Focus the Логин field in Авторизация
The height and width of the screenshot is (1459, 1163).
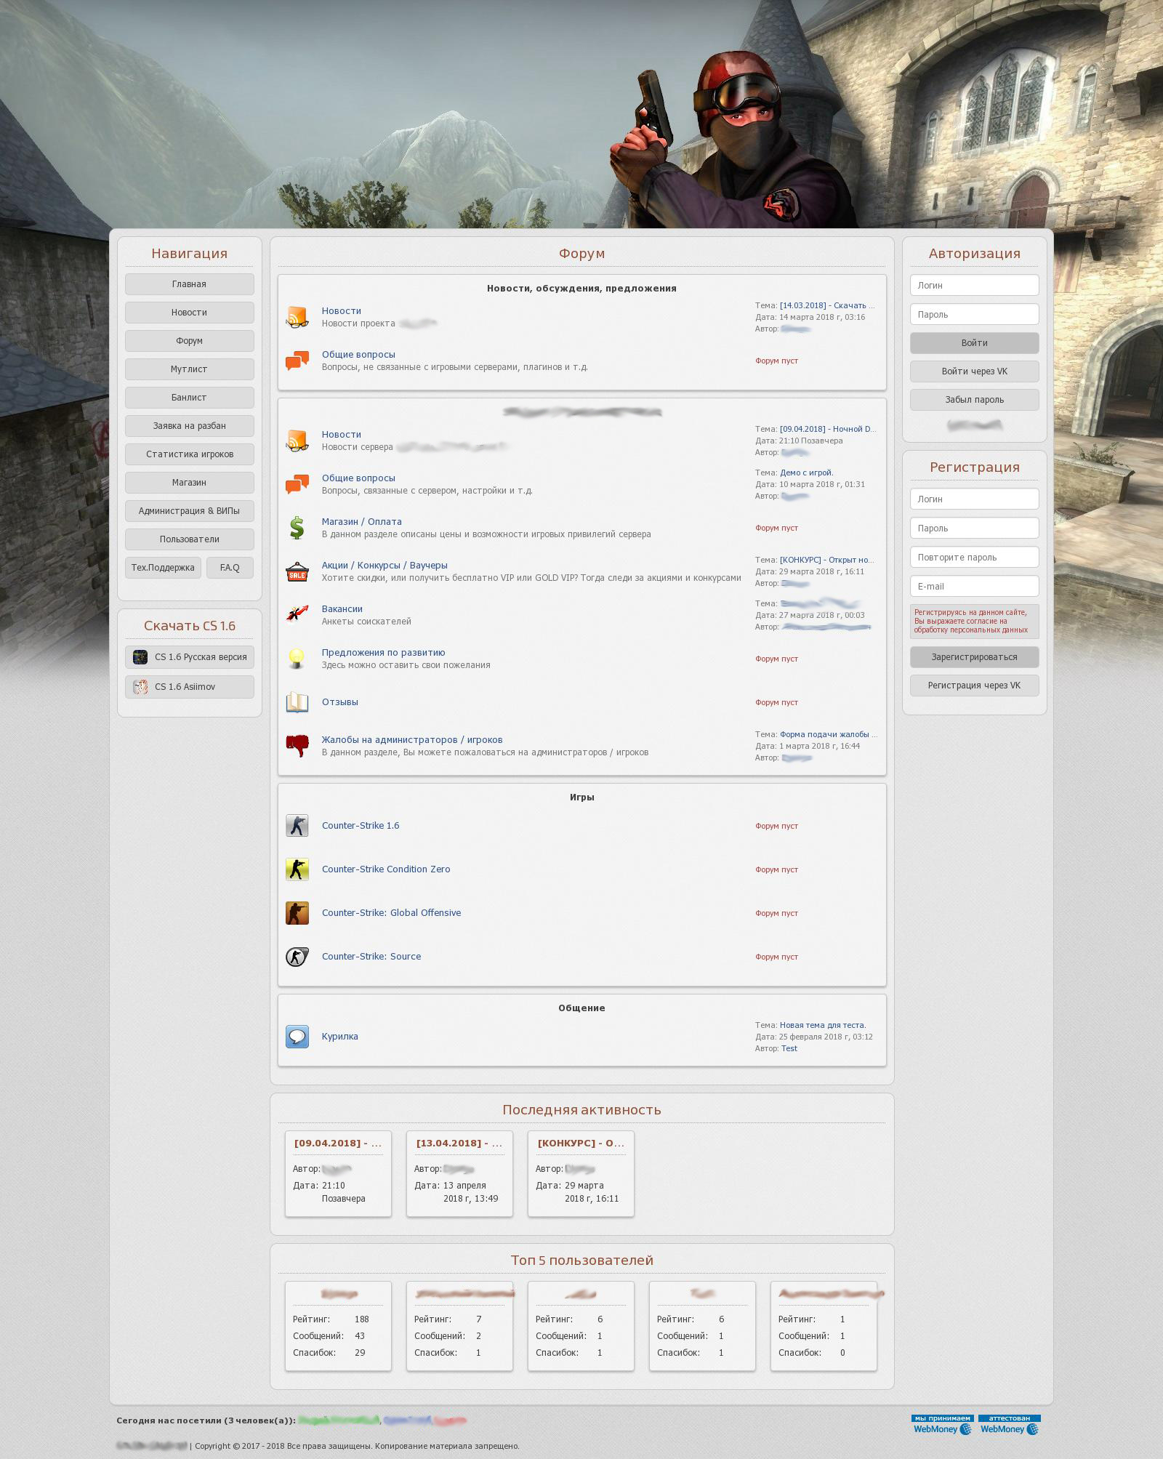tap(975, 285)
